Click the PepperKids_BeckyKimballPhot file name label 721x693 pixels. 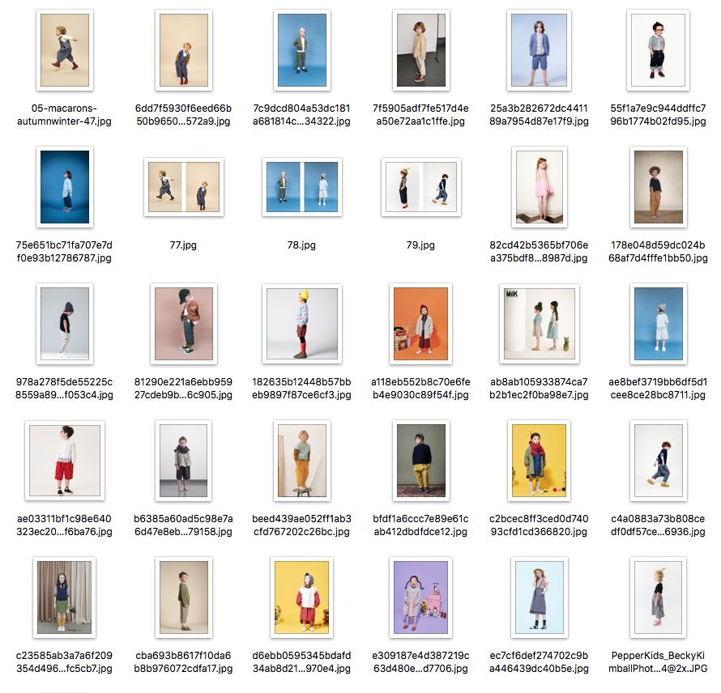click(658, 661)
